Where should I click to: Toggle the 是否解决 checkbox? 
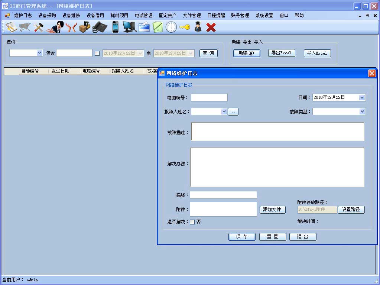click(192, 222)
